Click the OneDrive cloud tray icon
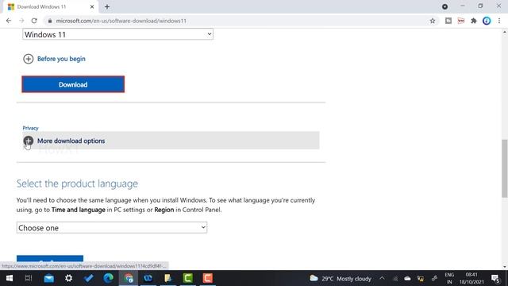The height and width of the screenshot is (286, 508). (407, 279)
